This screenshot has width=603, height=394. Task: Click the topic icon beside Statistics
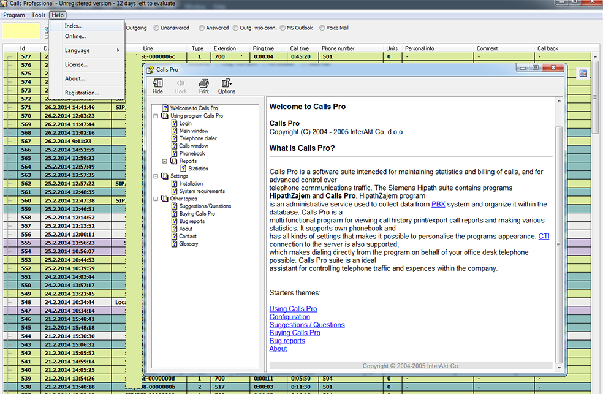[x=183, y=169]
